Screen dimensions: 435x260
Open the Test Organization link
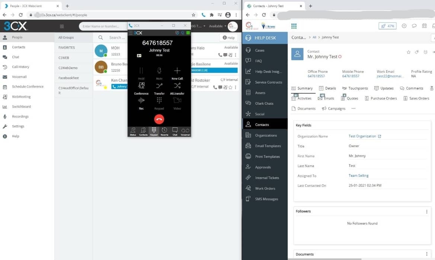click(362, 136)
